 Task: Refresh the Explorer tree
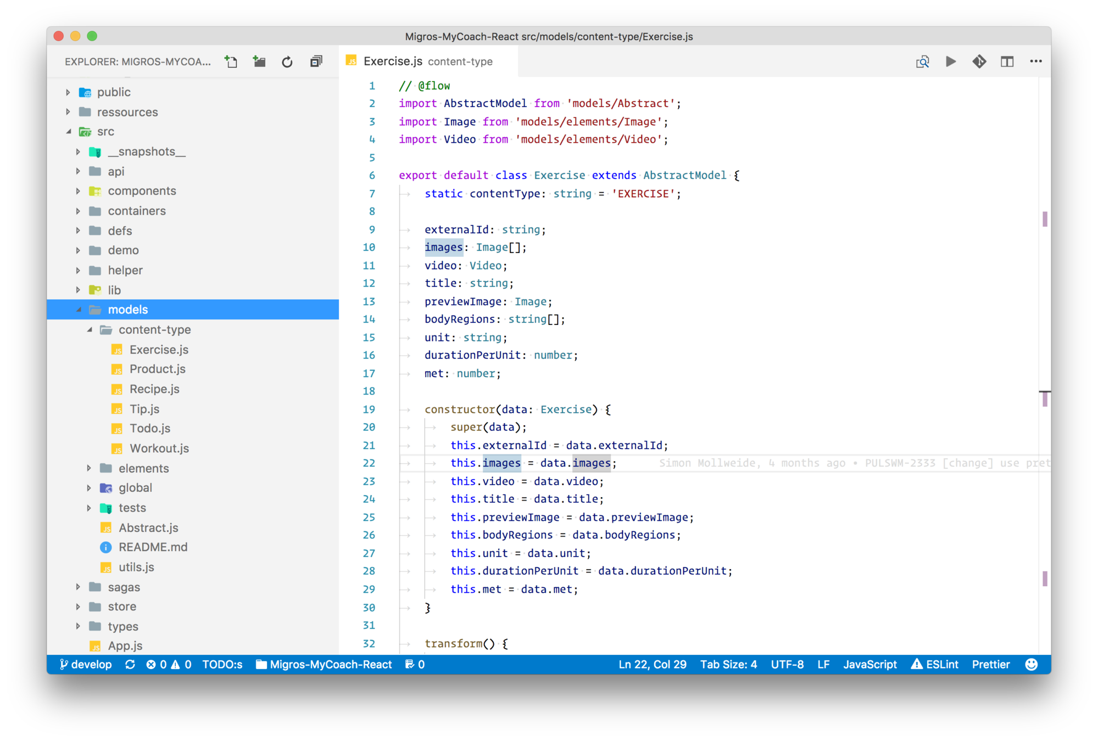[287, 61]
